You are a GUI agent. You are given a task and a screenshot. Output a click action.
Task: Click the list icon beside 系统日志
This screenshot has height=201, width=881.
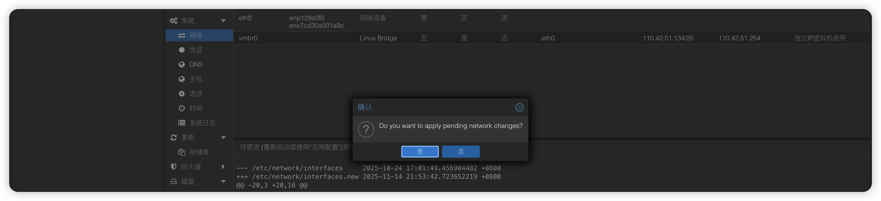tap(182, 123)
